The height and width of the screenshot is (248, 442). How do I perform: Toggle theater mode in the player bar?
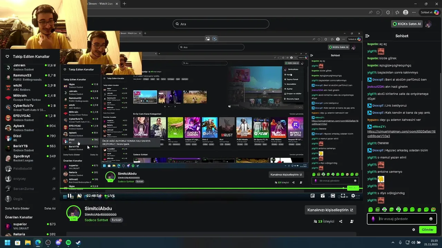click(x=333, y=196)
